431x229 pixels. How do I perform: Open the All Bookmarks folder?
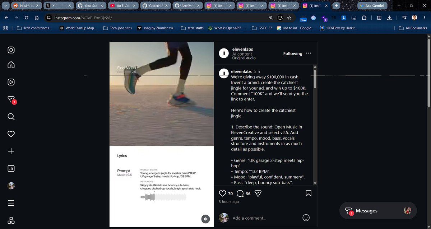click(x=413, y=28)
